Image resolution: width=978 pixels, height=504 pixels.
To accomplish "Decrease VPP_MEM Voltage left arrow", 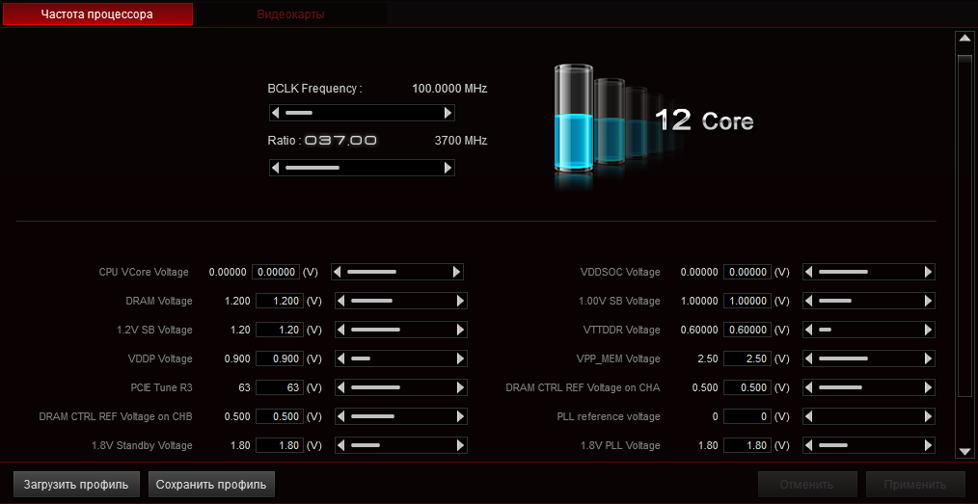I will [x=809, y=358].
